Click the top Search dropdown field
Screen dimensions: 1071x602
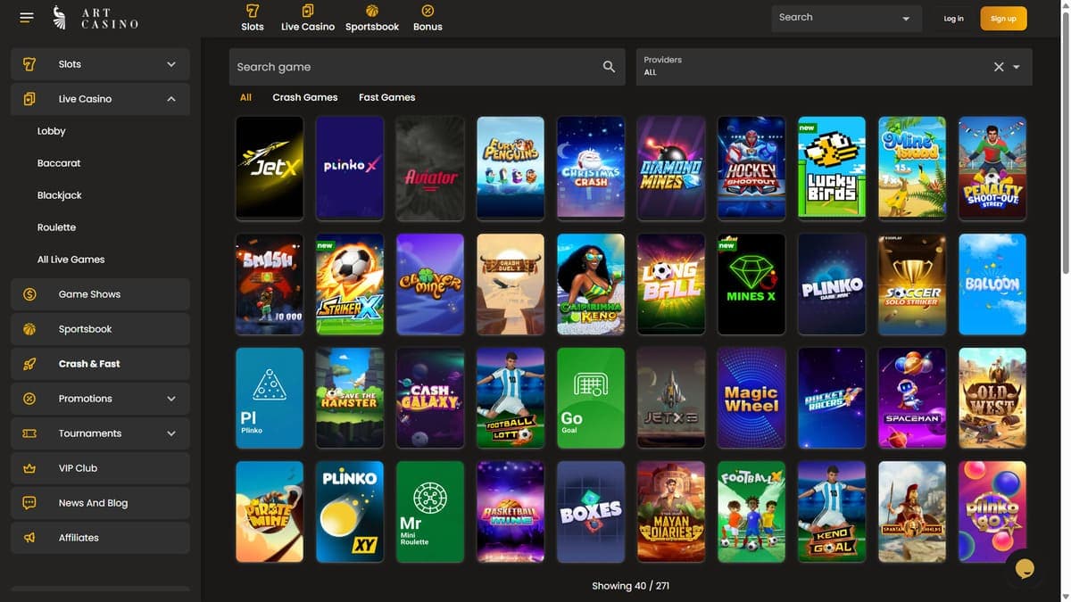tap(846, 18)
